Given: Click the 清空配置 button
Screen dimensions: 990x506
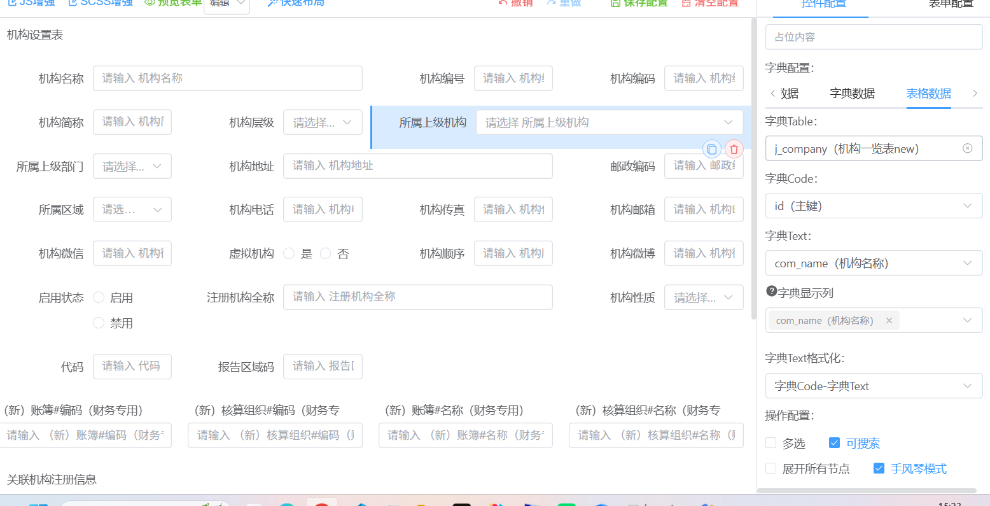Looking at the screenshot, I should click(x=710, y=3).
